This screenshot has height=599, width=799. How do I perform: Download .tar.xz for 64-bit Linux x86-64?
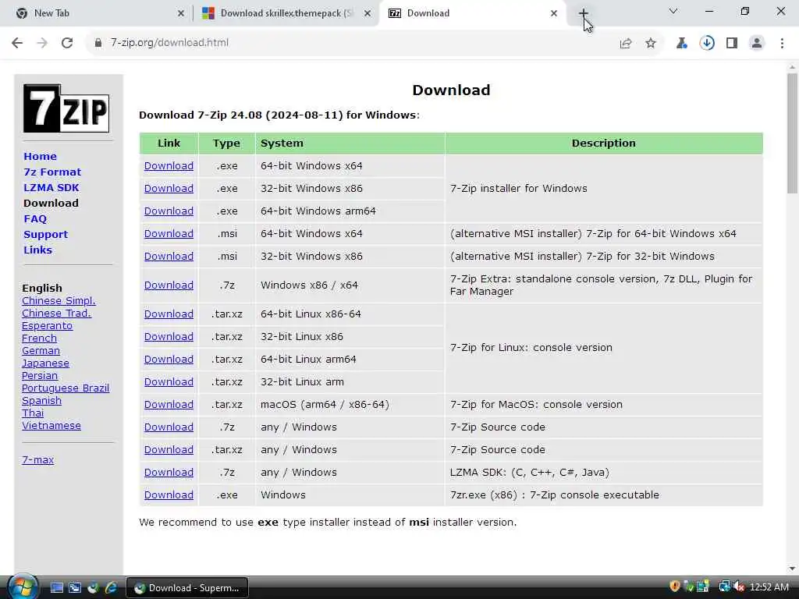pyautogui.click(x=169, y=314)
